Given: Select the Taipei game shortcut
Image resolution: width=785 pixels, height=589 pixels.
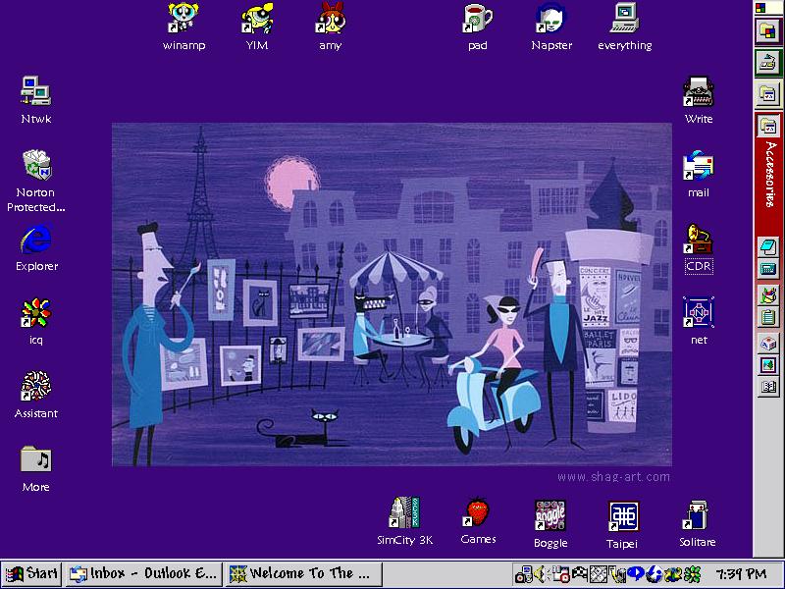Looking at the screenshot, I should [622, 516].
